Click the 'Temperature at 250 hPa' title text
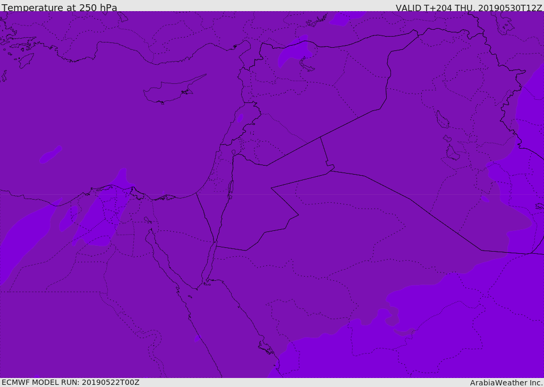544x387 pixels. 59,7
